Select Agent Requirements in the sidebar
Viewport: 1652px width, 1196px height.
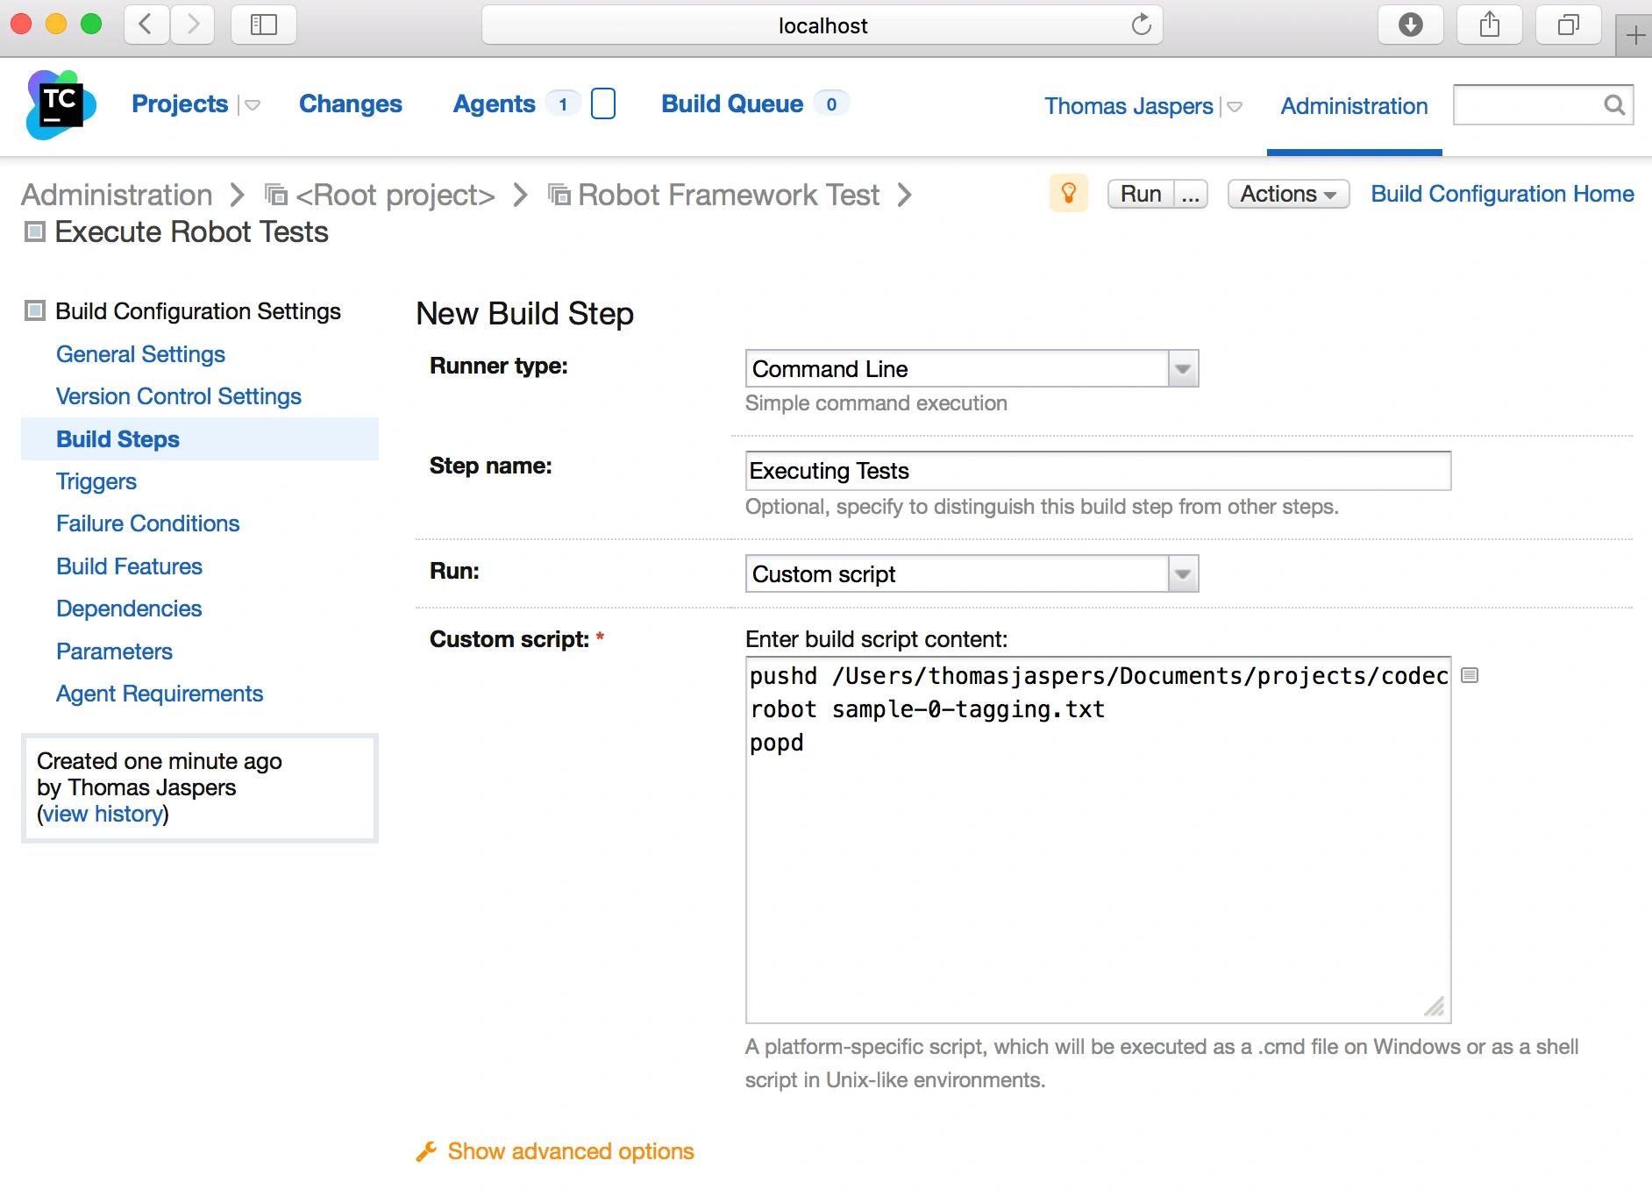(x=160, y=694)
